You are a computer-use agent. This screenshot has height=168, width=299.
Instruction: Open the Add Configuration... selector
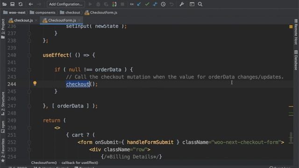pos(66,4)
